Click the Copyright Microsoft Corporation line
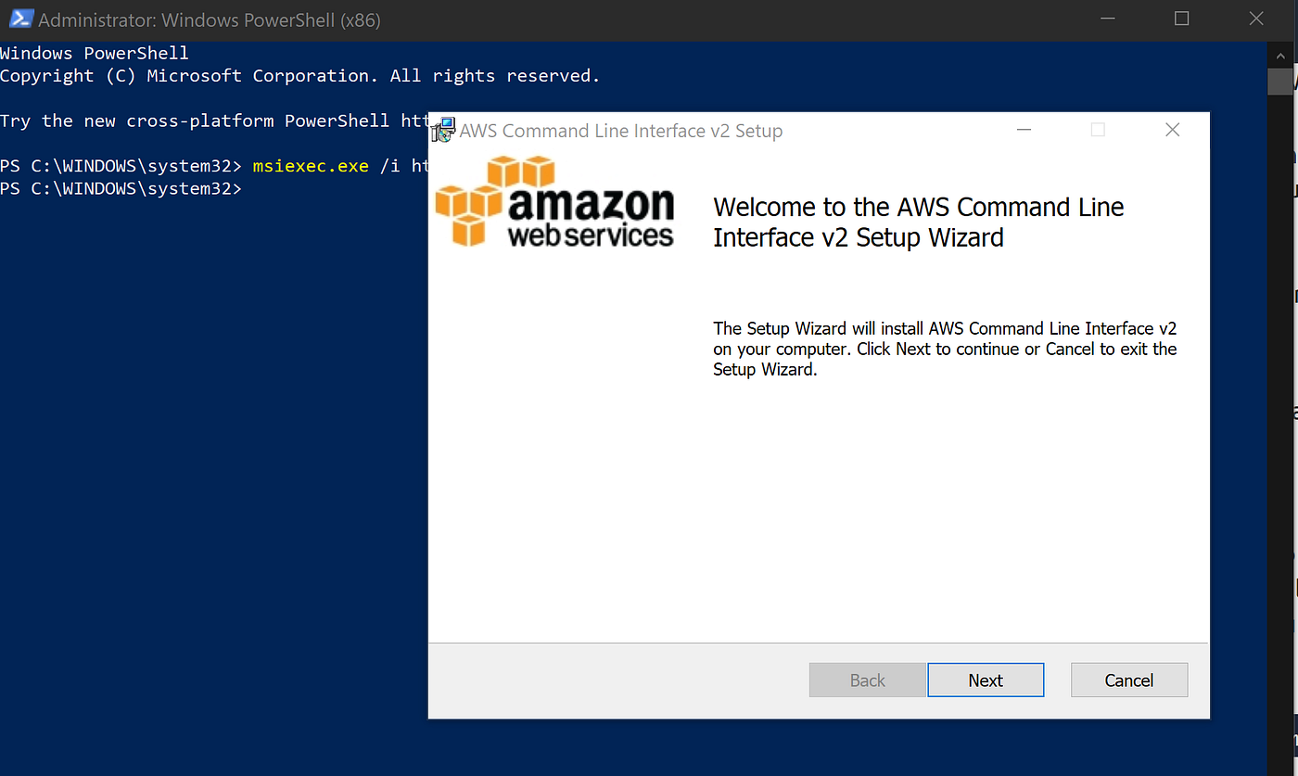 coord(299,76)
